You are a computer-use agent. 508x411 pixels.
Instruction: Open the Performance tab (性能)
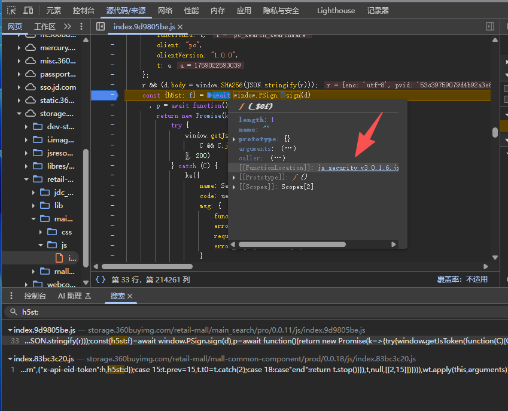(191, 11)
